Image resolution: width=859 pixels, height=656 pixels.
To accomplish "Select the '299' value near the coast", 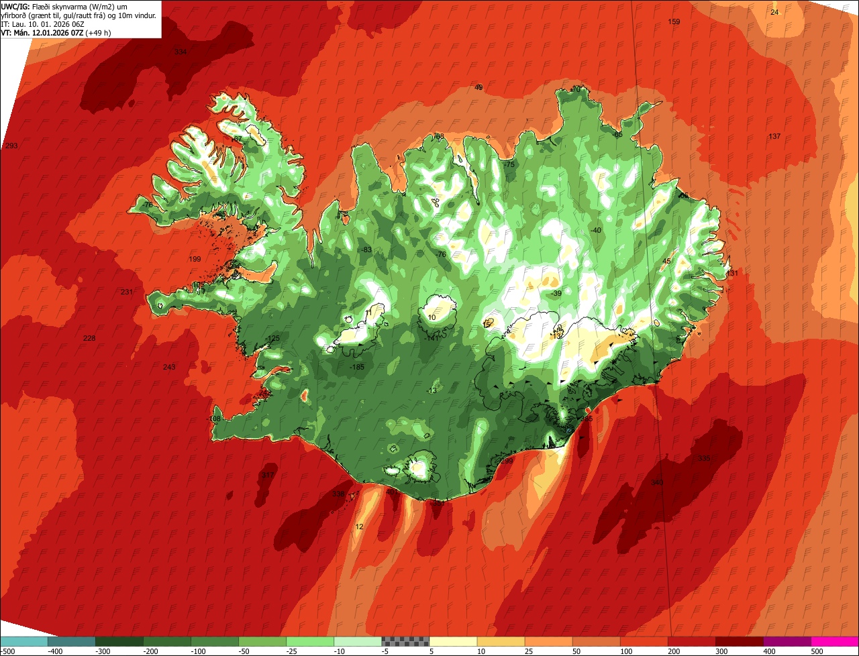I will coord(507,461).
